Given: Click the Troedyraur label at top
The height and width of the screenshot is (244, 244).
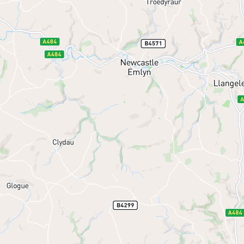Looking at the screenshot, I should 164,3.
